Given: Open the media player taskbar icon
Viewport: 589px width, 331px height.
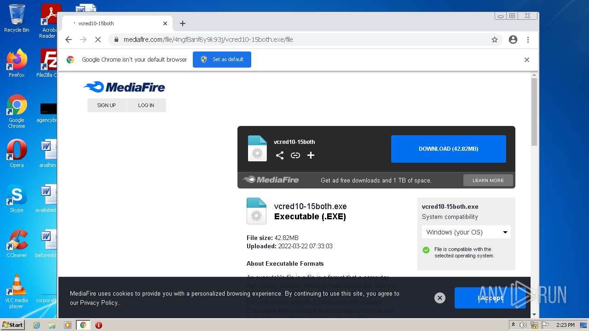Looking at the screenshot, I should tap(68, 325).
